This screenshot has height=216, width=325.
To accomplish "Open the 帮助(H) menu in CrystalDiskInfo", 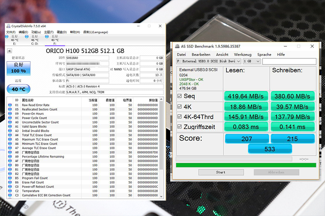I will pyautogui.click(x=75, y=32).
